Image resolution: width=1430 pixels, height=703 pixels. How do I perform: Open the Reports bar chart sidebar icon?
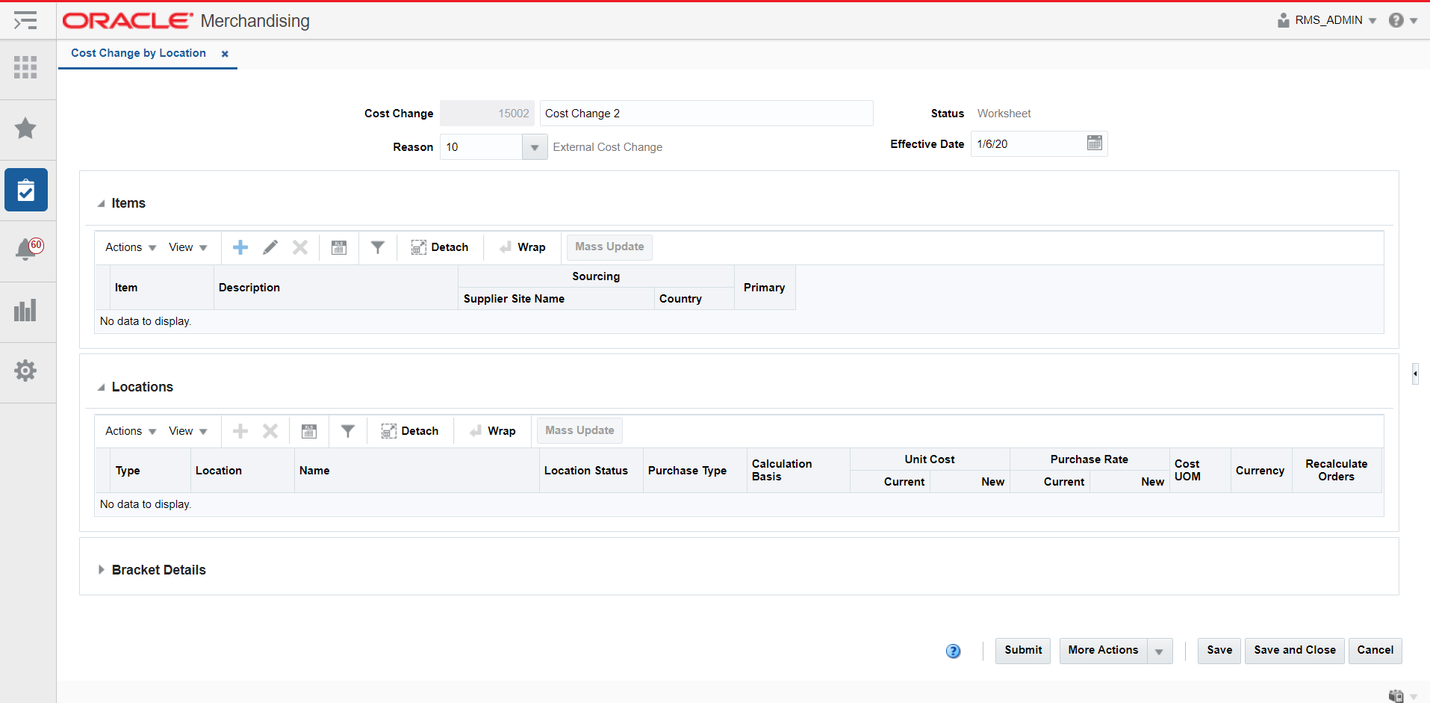25,310
